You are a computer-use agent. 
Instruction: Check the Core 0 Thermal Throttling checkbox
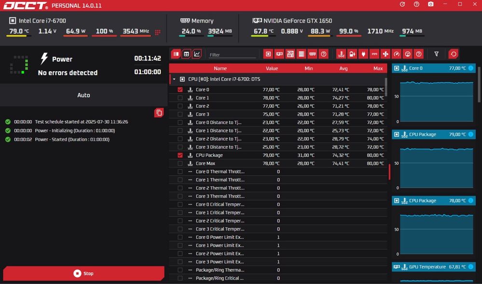(180, 172)
